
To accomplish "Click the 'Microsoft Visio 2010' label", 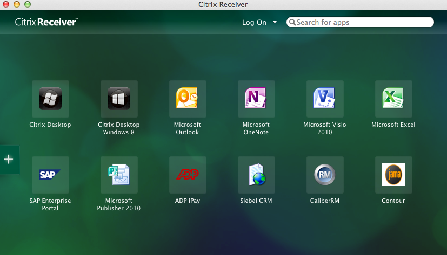I will [325, 128].
